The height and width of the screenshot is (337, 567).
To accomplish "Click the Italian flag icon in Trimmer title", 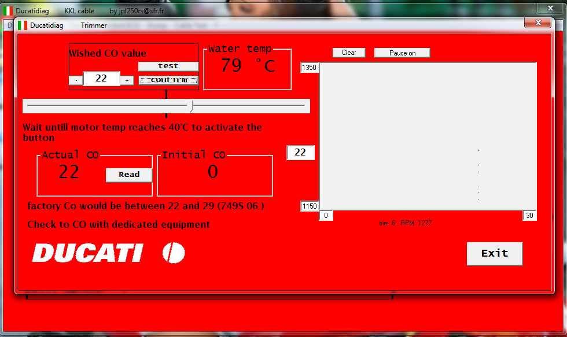I will pyautogui.click(x=23, y=25).
